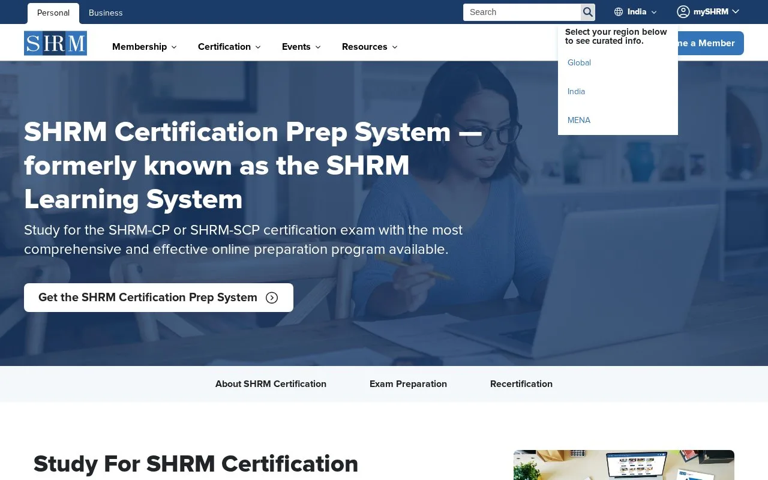
Task: Click the Study For SHRM Certification heading
Action: [196, 464]
